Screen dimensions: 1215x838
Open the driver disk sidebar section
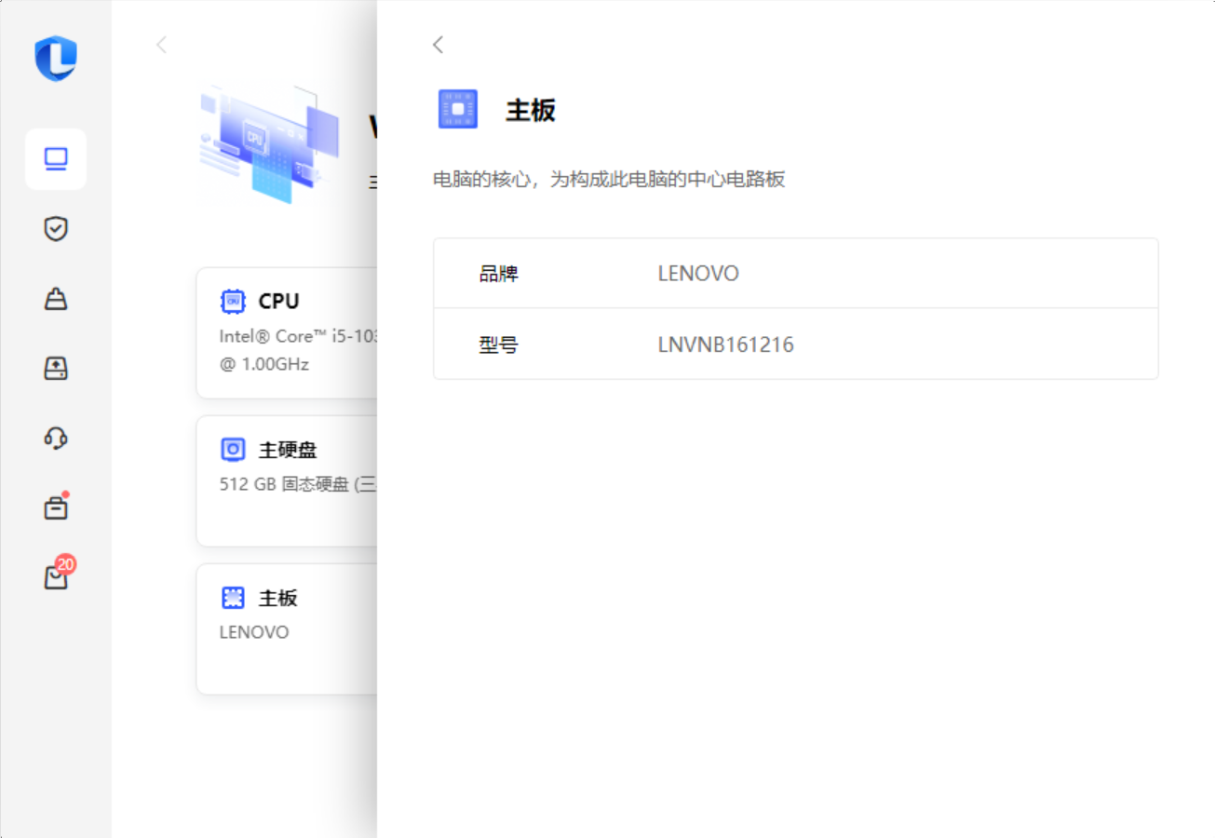click(56, 369)
